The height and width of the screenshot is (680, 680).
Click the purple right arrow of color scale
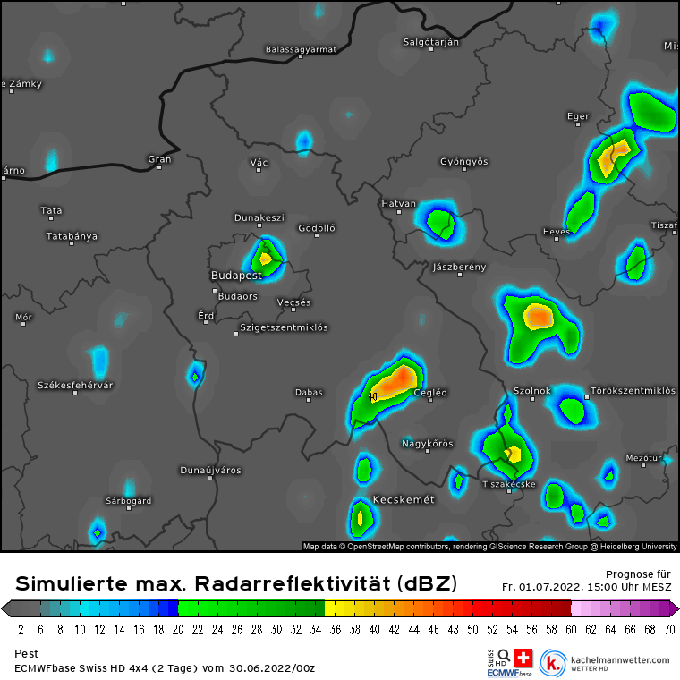pos(674,609)
